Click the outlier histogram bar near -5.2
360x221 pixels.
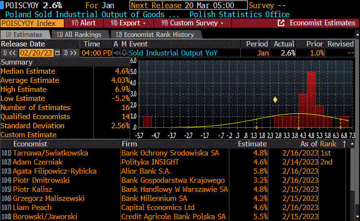click(x=147, y=122)
